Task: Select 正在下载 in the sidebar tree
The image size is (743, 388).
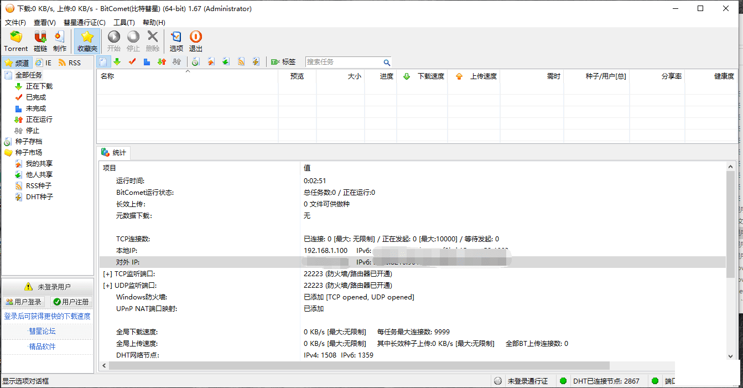Action: (x=39, y=86)
